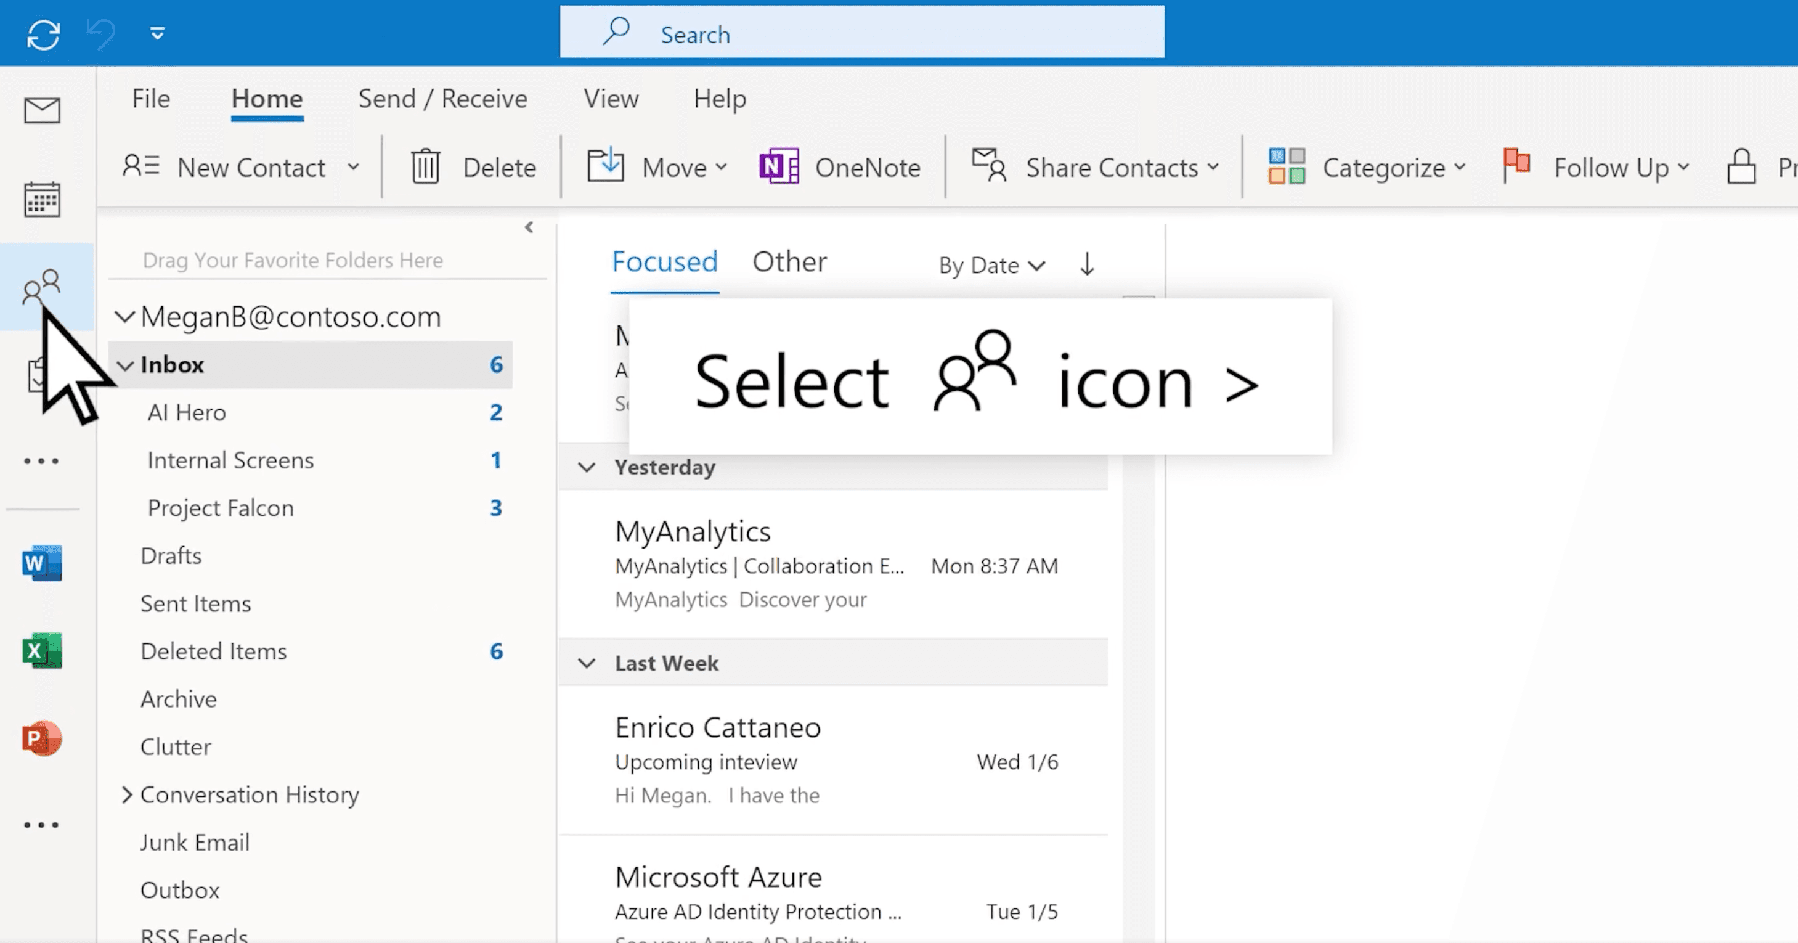This screenshot has width=1798, height=943.
Task: Open the By Date sort dropdown
Action: (990, 265)
